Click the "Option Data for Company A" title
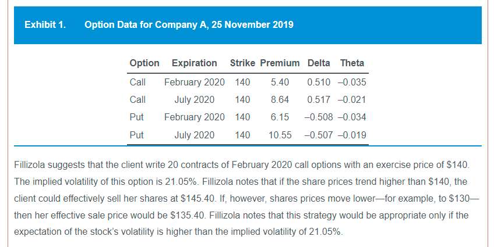Viewport: 494px width, 247px height. point(189,25)
